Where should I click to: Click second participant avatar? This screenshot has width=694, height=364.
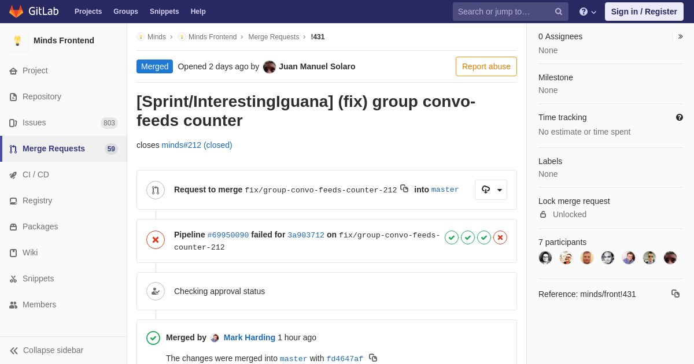566,258
